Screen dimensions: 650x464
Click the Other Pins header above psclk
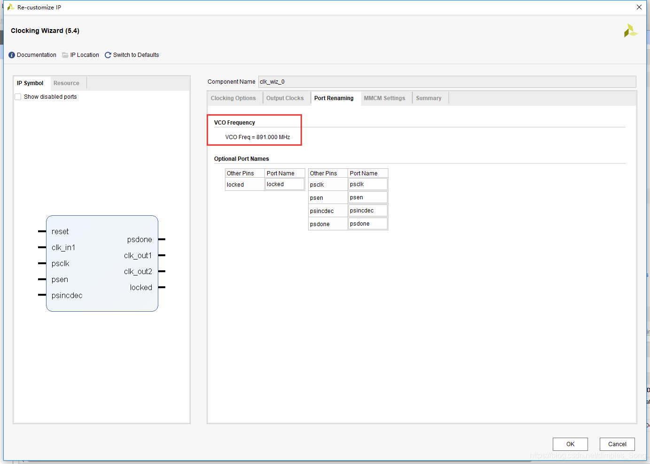pos(328,173)
